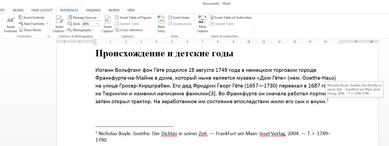Click the Insert Footnote icon

tap(11, 21)
